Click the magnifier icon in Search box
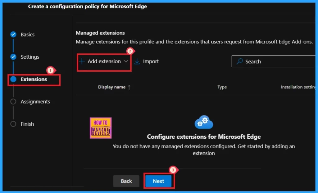This screenshot has width=318, height=193. (240, 61)
